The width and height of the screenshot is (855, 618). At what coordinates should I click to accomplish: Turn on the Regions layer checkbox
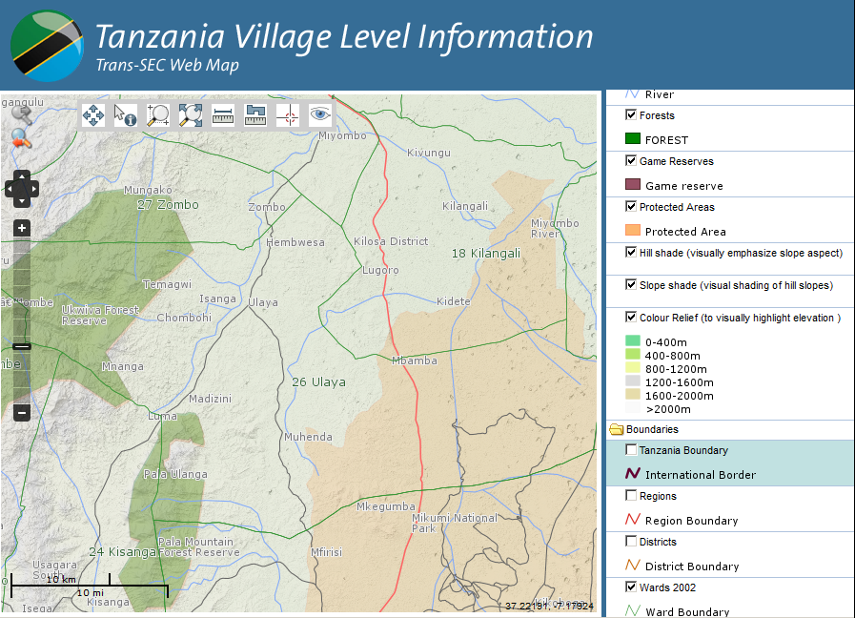click(631, 495)
